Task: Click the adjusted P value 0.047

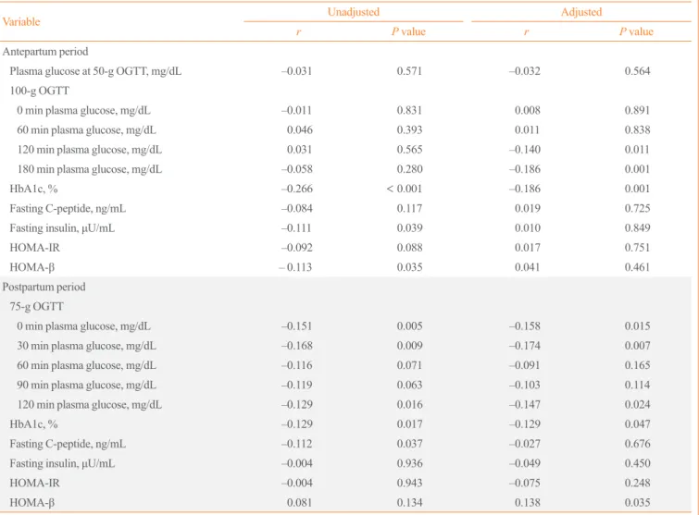Action: tap(638, 424)
